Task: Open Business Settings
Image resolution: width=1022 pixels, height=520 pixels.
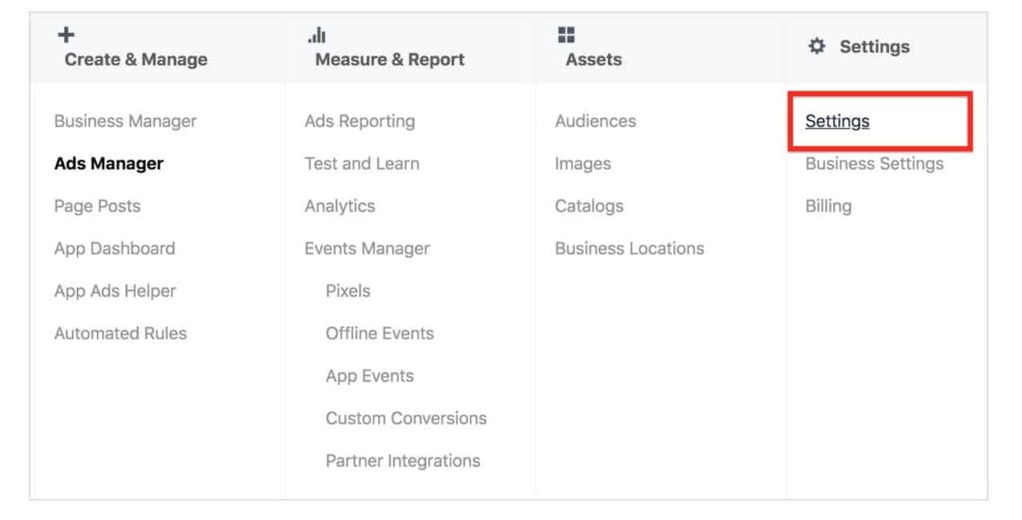Action: pos(874,164)
